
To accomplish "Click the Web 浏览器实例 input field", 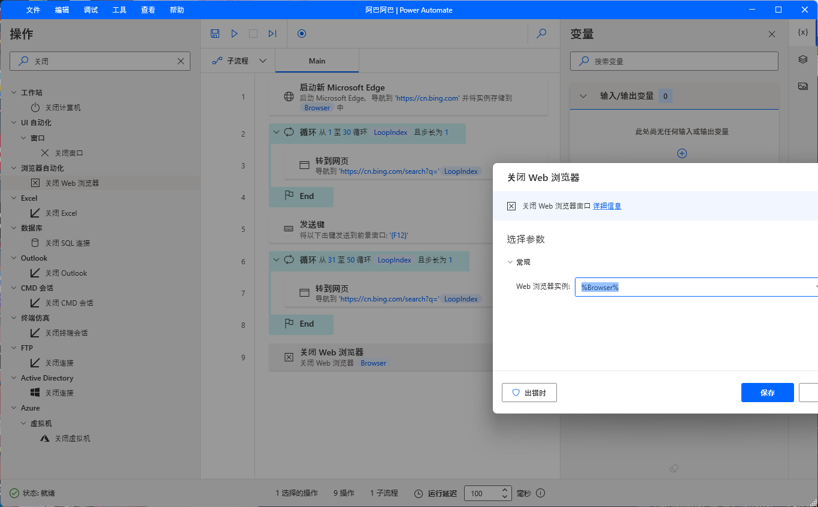I will click(696, 287).
